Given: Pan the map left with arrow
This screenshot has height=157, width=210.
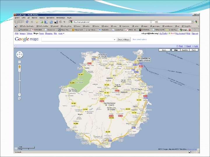Looking at the screenshot, I should pyautogui.click(x=17, y=54).
